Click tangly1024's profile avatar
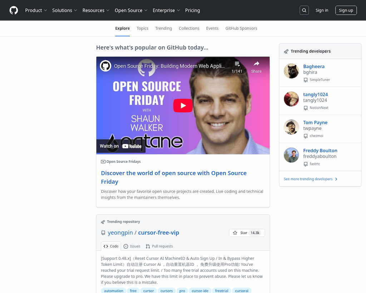366x293 pixels. pos(291,99)
